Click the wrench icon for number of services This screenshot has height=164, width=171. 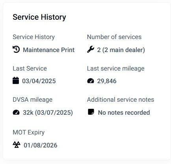(x=91, y=49)
